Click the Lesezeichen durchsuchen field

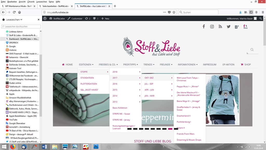tap(21, 27)
